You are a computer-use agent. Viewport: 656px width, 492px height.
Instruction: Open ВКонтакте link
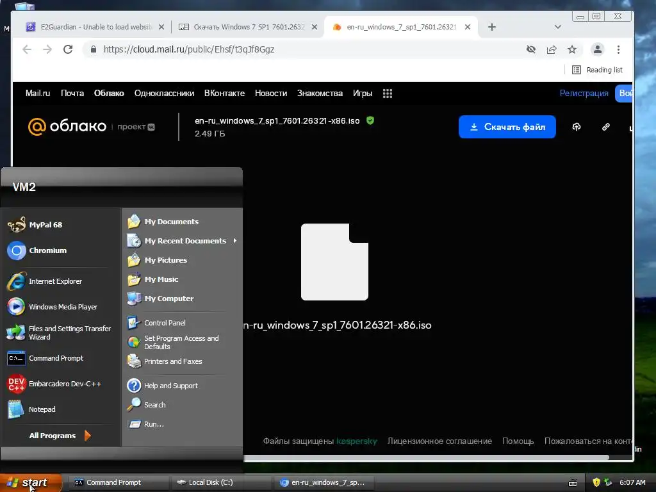coord(224,94)
